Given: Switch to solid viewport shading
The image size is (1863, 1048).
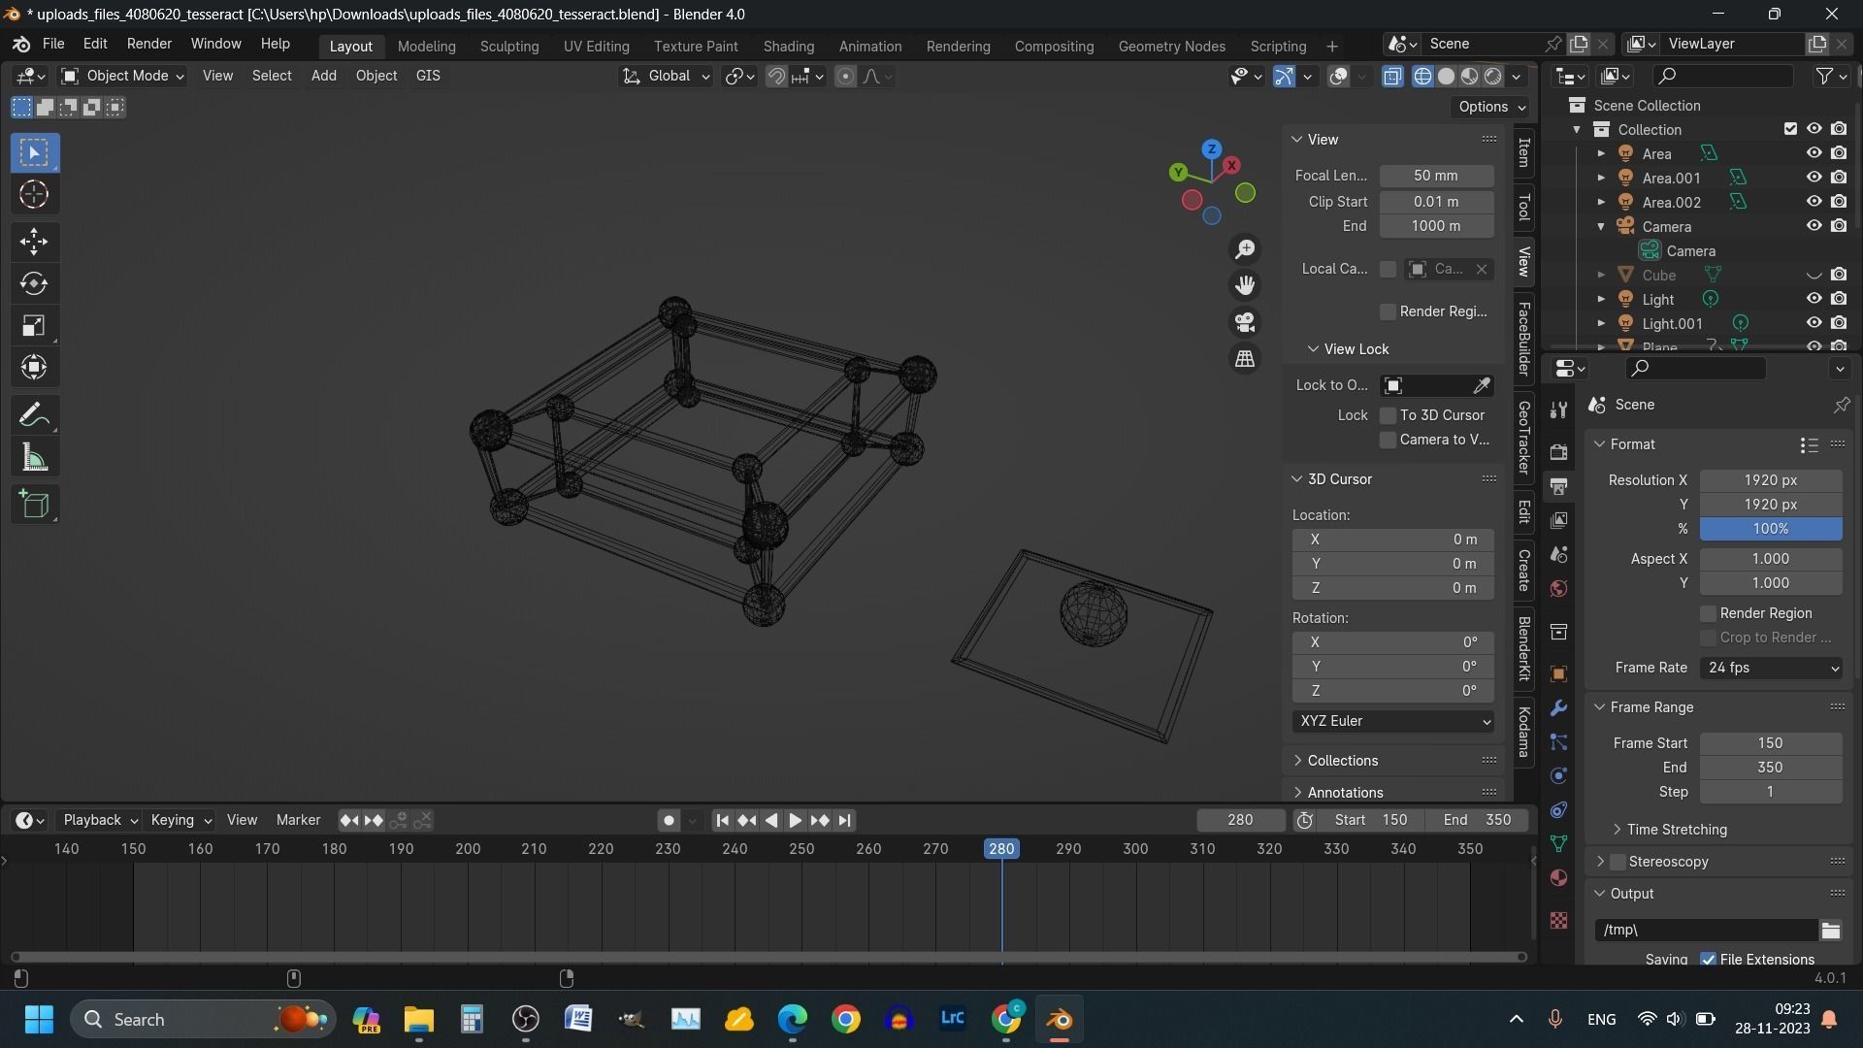Looking at the screenshot, I should (x=1446, y=76).
